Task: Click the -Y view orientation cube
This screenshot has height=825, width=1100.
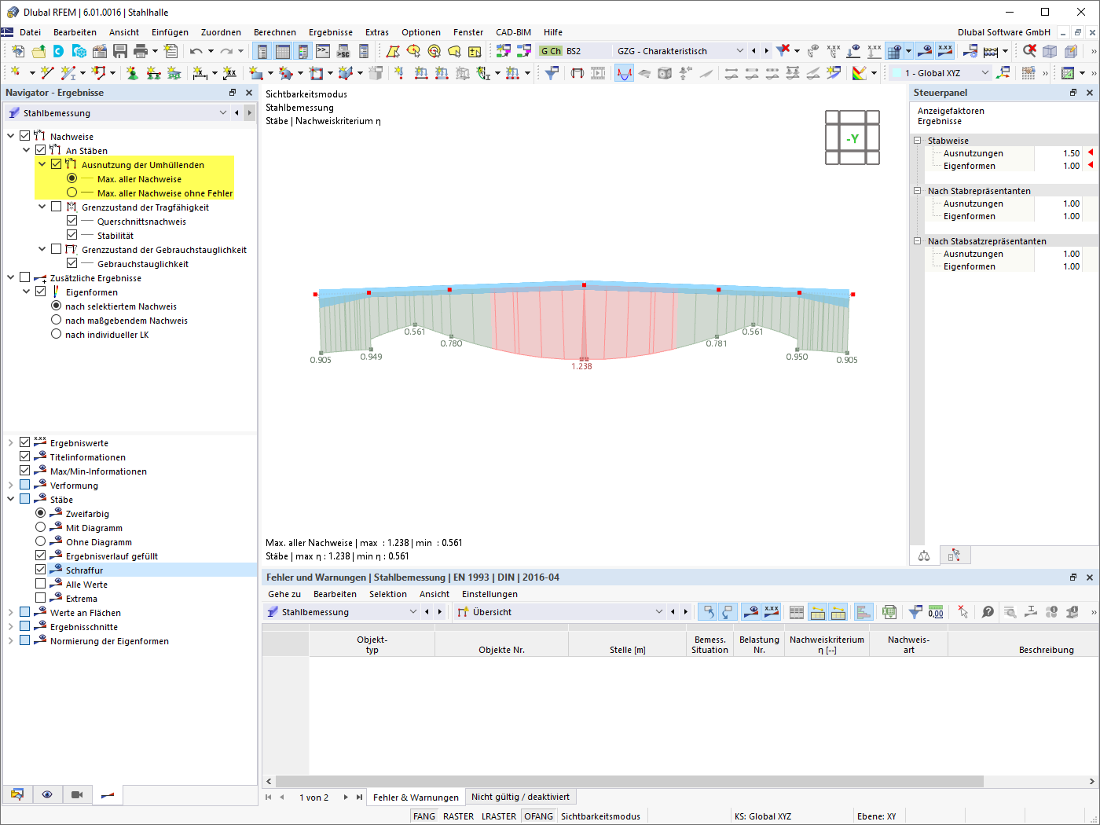Action: [x=852, y=138]
